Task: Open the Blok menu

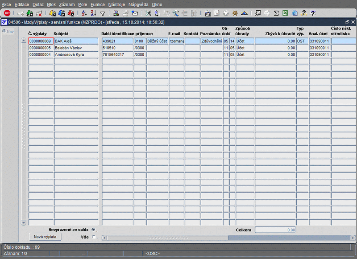Action: click(x=51, y=4)
